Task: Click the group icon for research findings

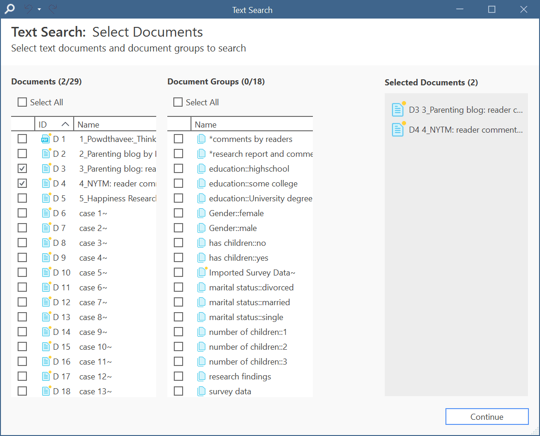Action: (202, 376)
